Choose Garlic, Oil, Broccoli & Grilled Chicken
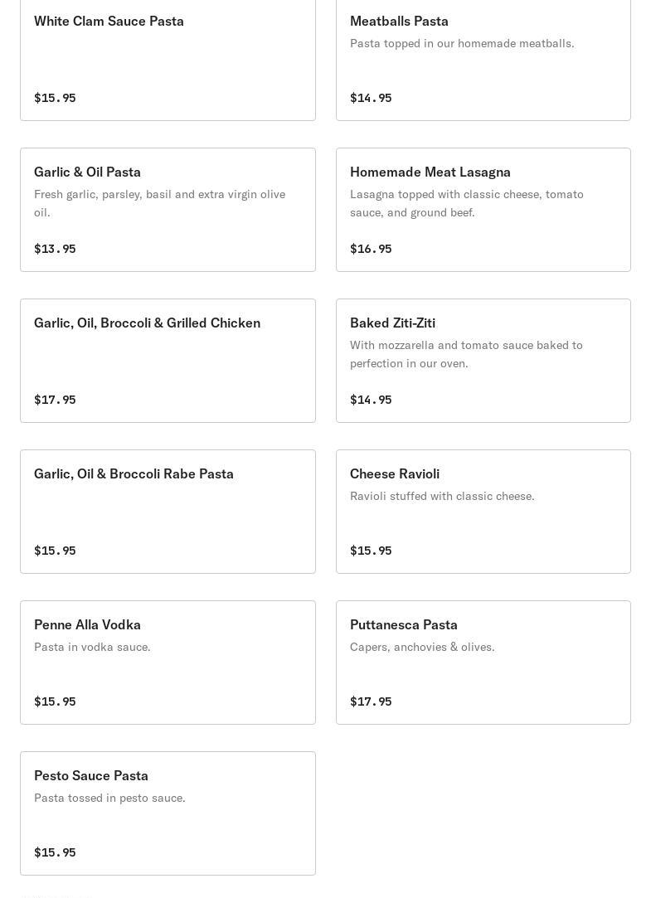This screenshot has width=651, height=898. coord(168,361)
